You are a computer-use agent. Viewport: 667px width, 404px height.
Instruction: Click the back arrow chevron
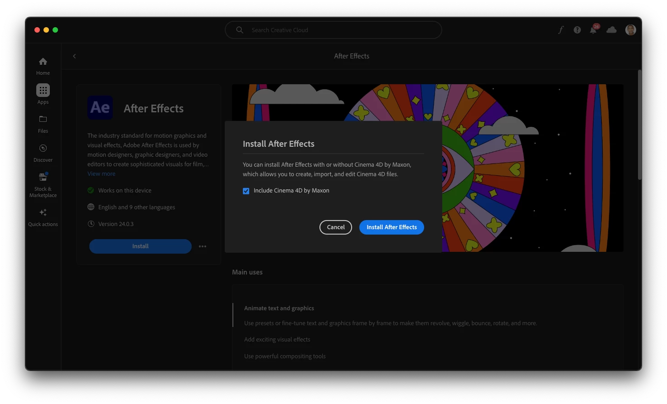[x=74, y=56]
